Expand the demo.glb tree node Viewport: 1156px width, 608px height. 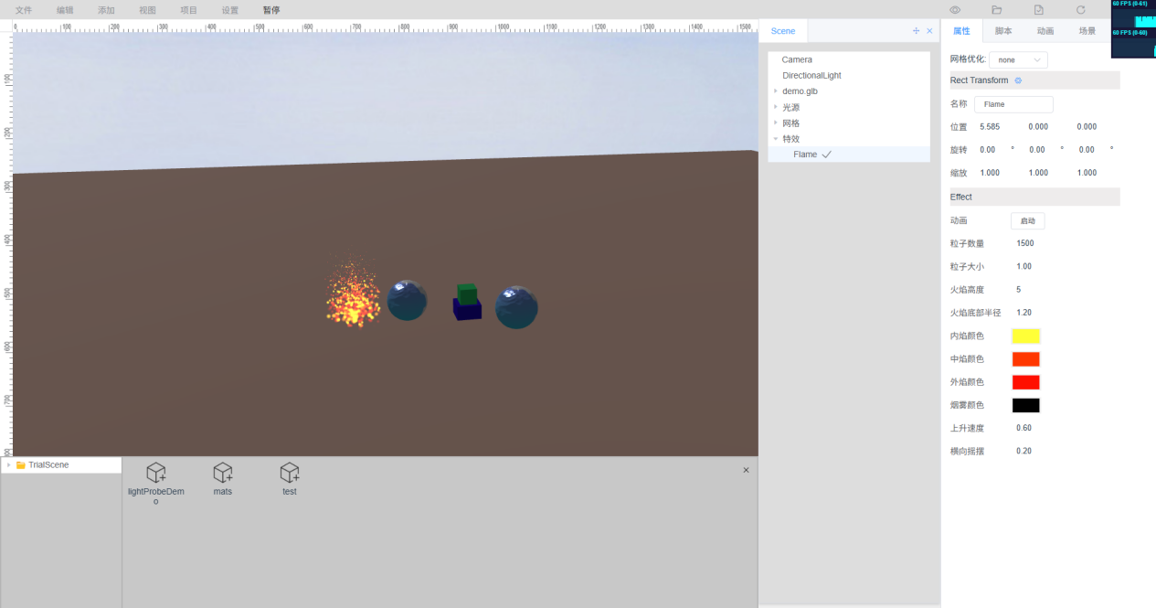[776, 91]
